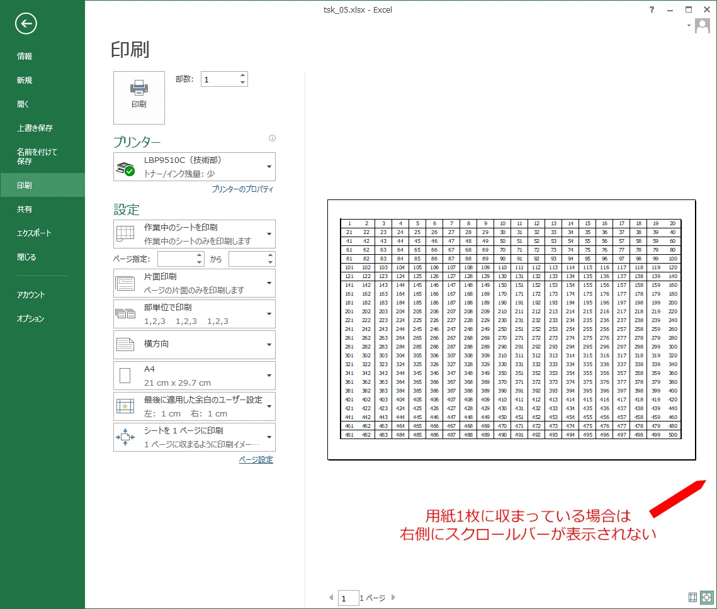This screenshot has width=717, height=609.
Task: Open 作業中のシートを印刷 dropdown
Action: click(x=195, y=234)
